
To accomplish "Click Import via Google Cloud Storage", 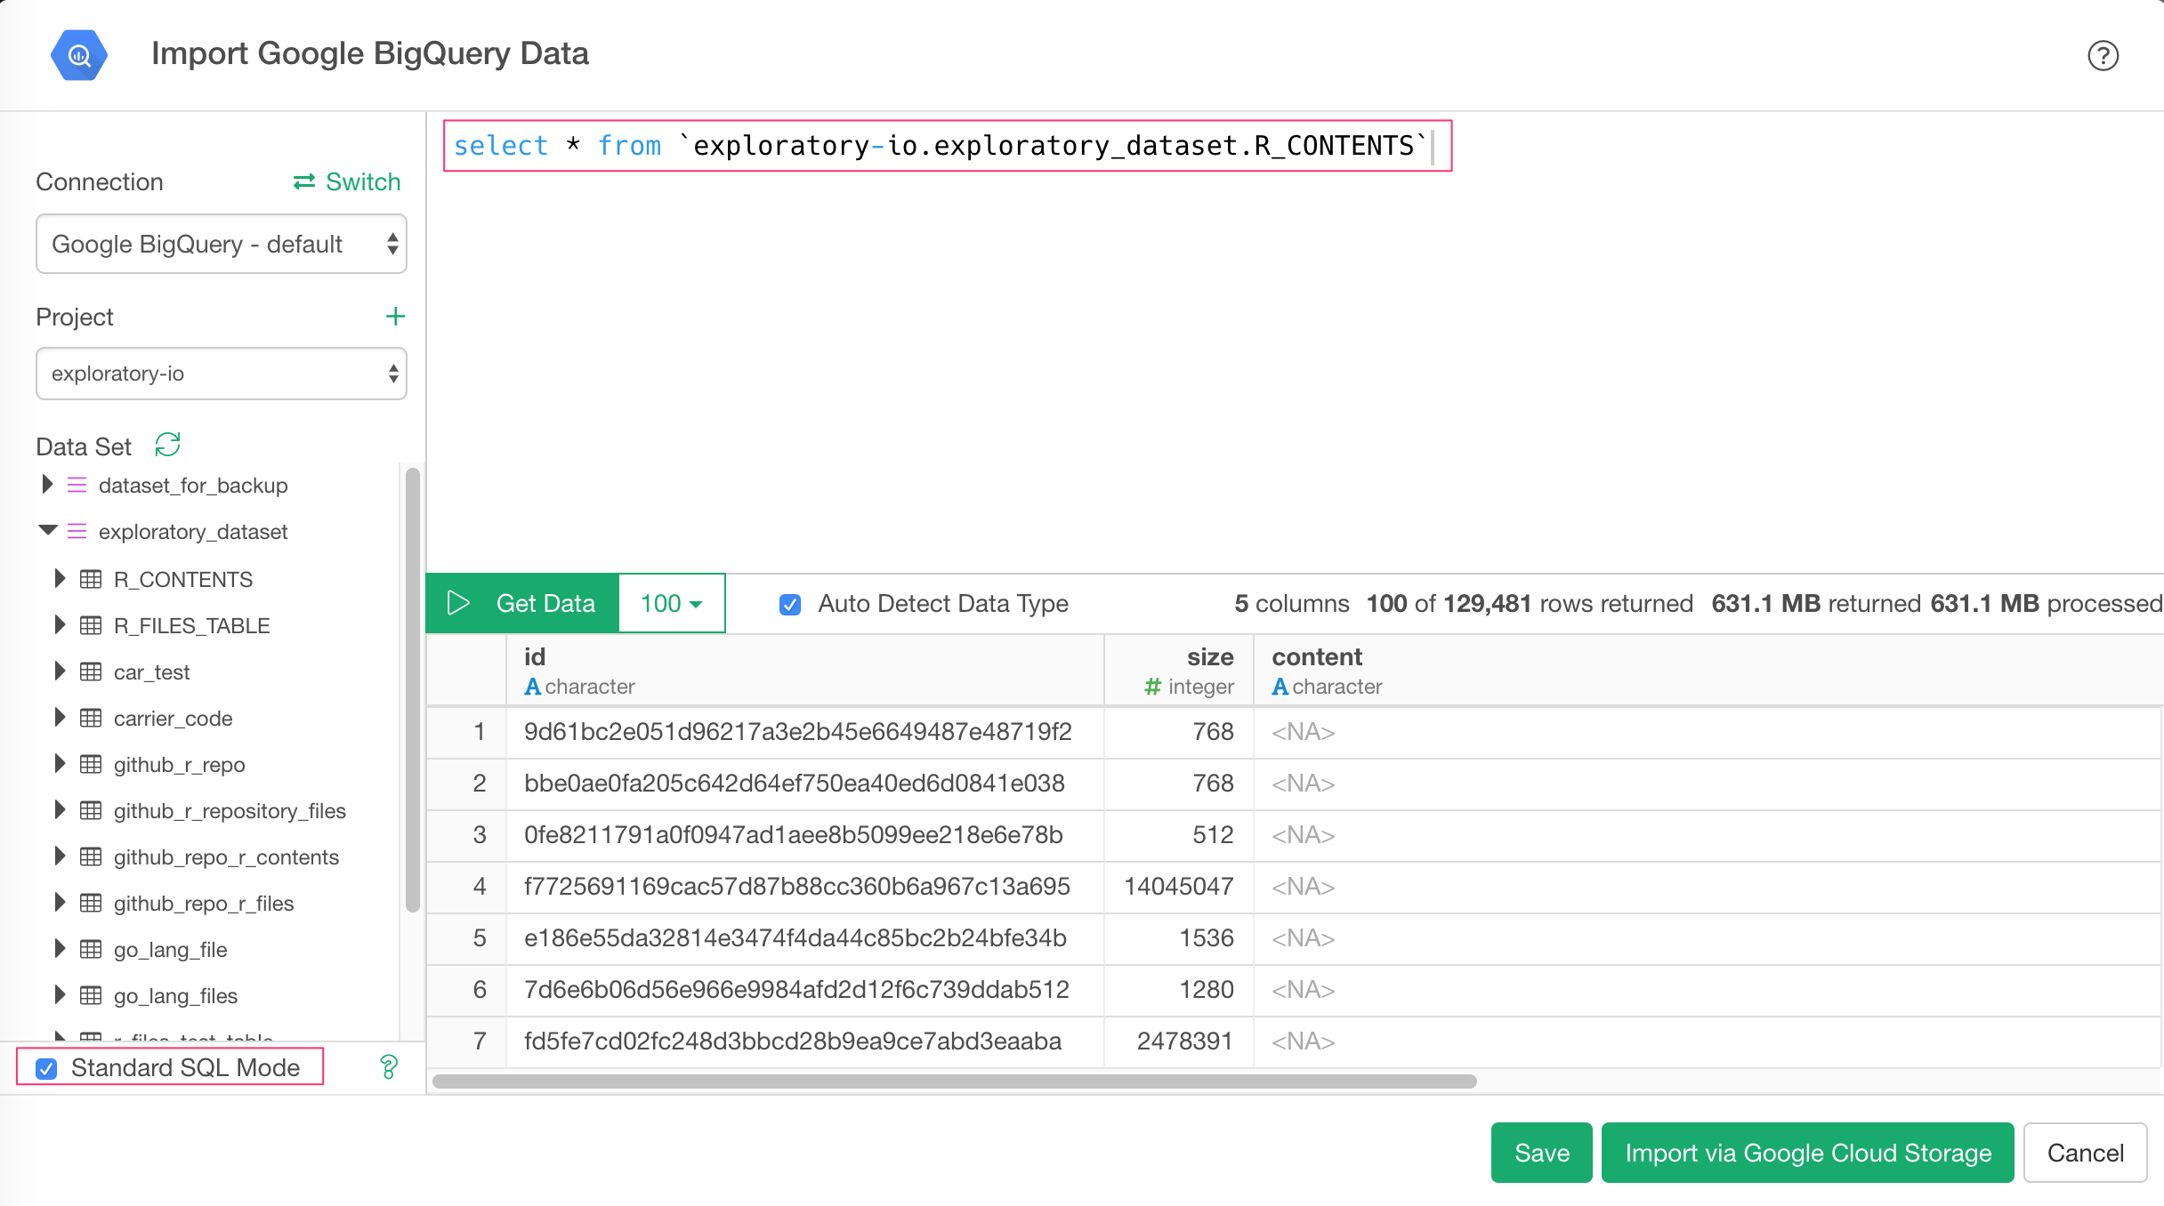I will [x=1807, y=1153].
